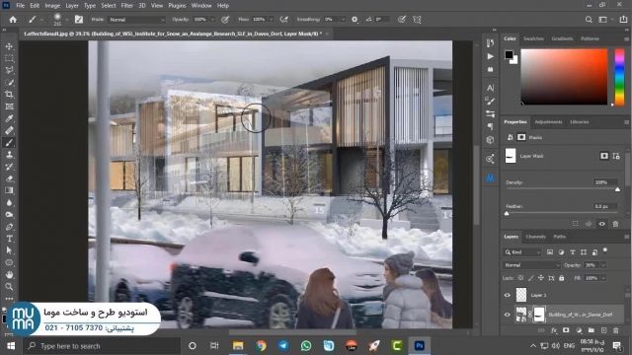Image resolution: width=632 pixels, height=355 pixels.
Task: Delete the mask in Properties panel
Action: pos(615,224)
